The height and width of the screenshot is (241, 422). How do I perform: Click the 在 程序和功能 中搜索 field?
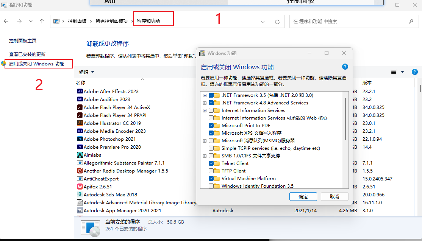coord(354,21)
